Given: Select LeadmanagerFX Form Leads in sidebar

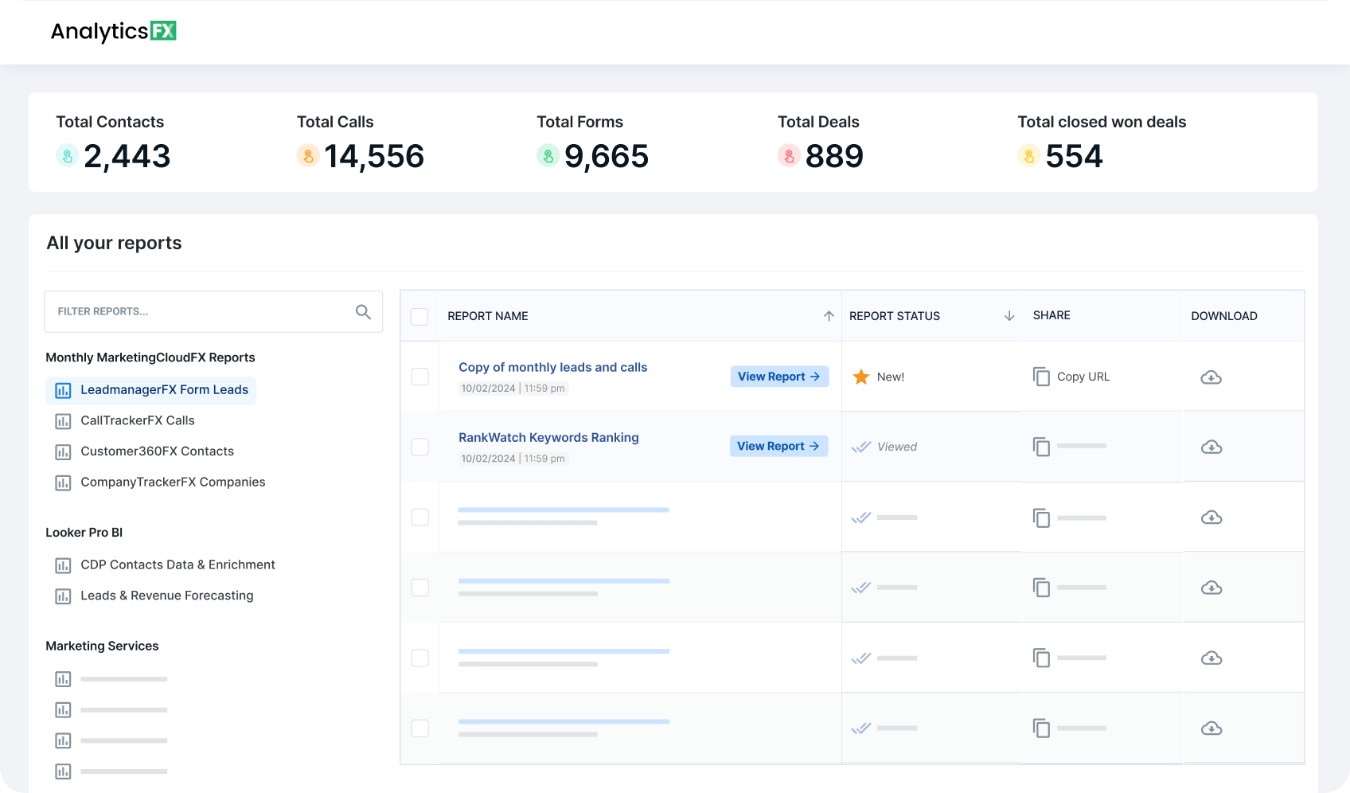Looking at the screenshot, I should pos(164,390).
